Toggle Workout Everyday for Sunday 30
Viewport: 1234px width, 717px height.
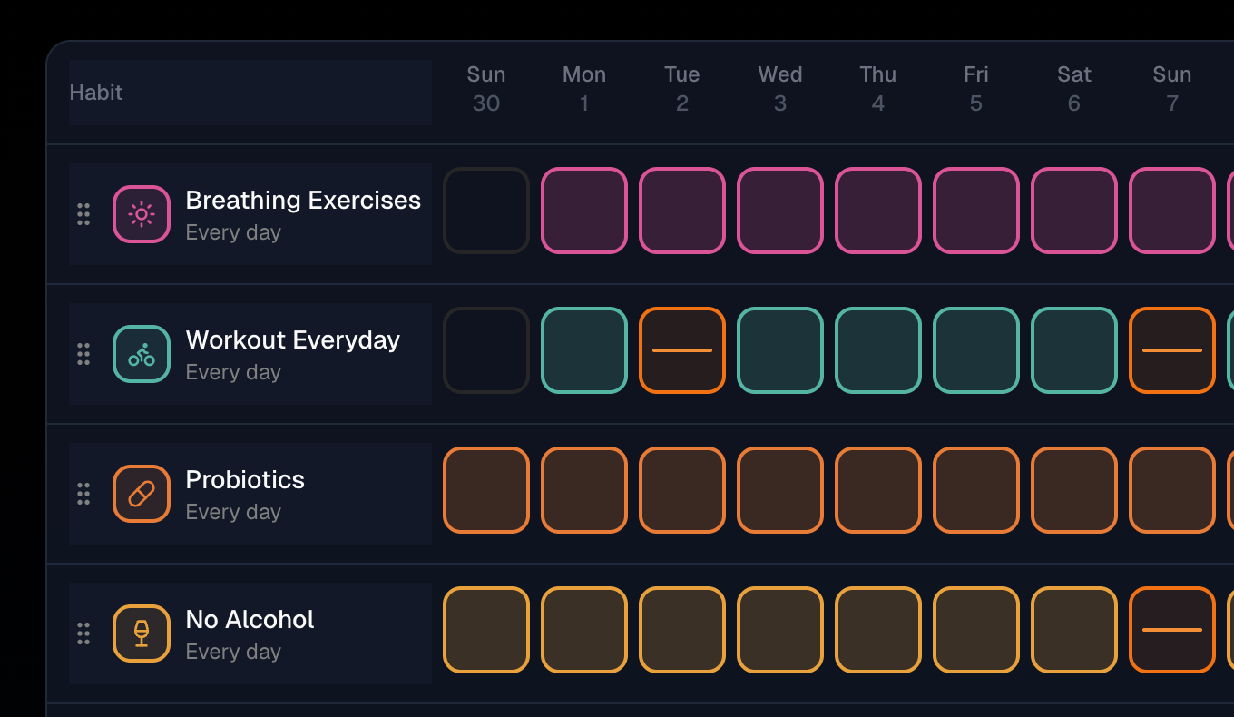pos(486,350)
